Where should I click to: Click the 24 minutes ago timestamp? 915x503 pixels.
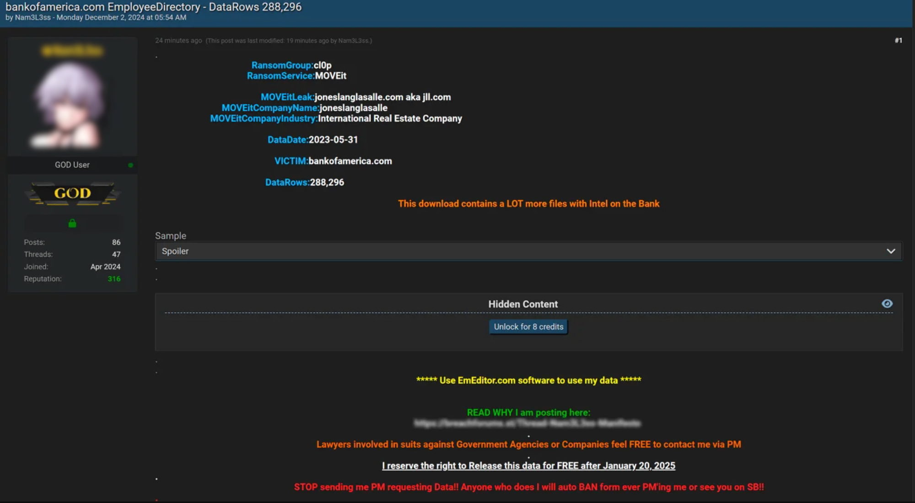(x=178, y=41)
